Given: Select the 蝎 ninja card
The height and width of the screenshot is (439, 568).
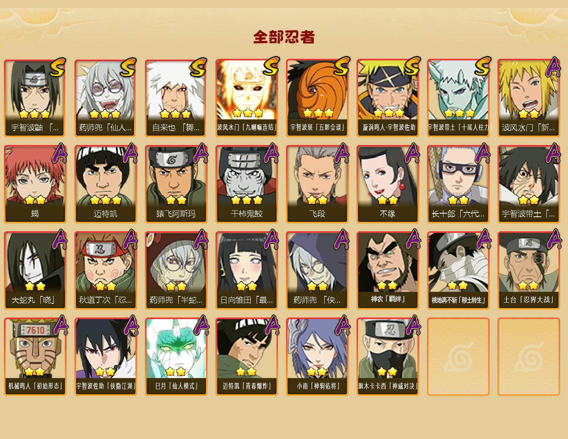Looking at the screenshot, I should pos(35,184).
